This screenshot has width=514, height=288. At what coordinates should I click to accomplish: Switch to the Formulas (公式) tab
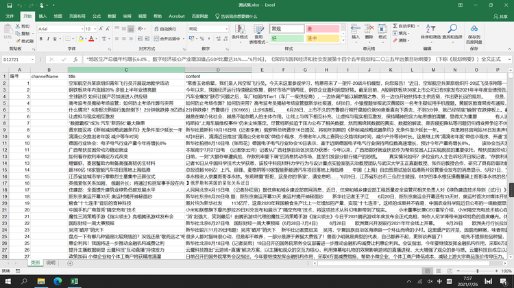[97, 16]
